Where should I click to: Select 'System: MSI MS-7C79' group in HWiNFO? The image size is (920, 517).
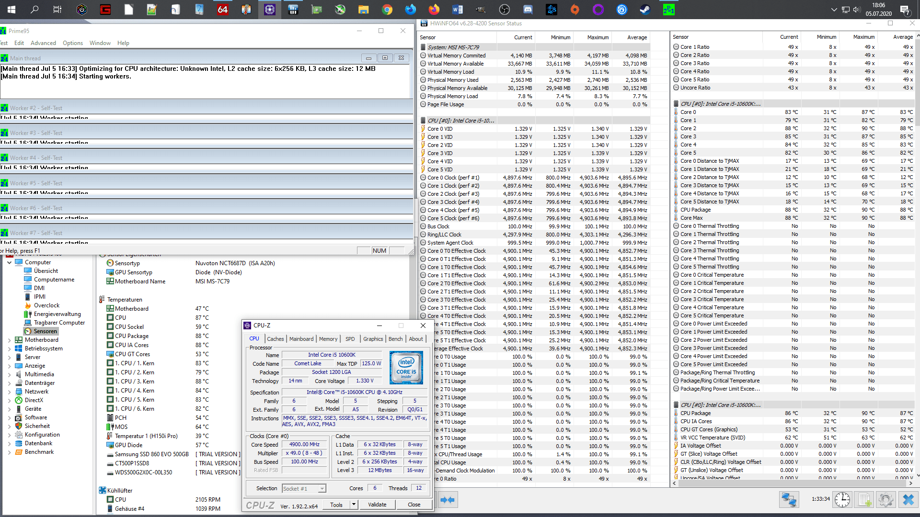534,47
